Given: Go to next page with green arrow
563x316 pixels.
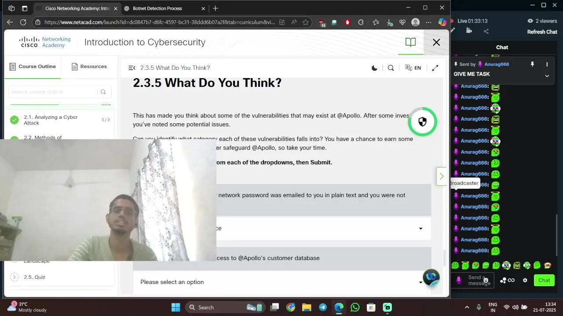Looking at the screenshot, I should click(442, 176).
